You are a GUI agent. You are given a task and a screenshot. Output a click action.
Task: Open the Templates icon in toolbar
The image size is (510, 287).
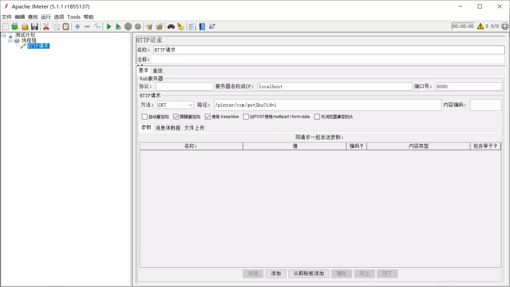point(15,26)
